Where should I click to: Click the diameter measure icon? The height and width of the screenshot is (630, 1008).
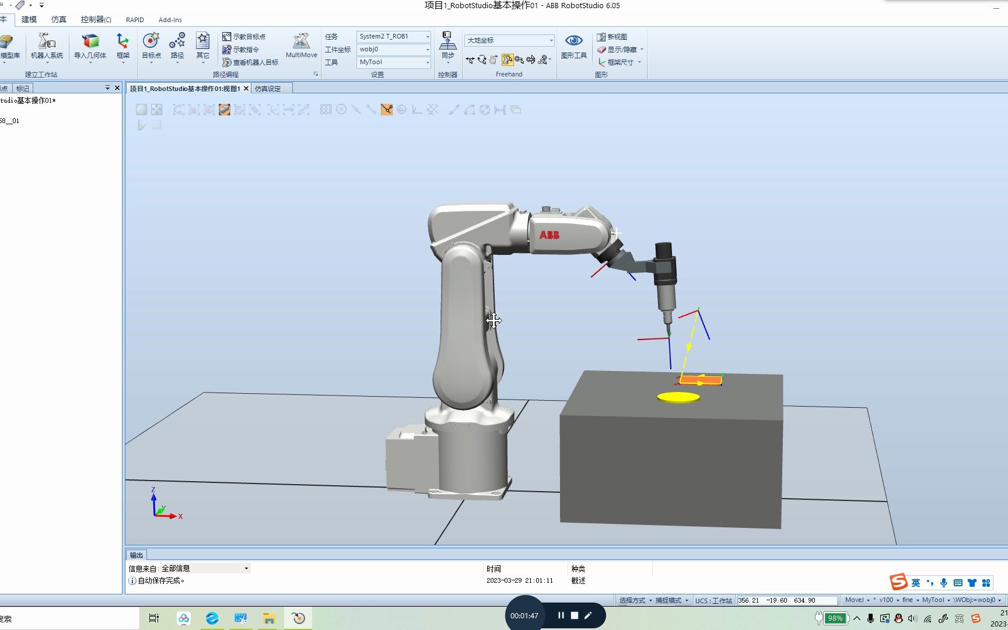tap(485, 110)
